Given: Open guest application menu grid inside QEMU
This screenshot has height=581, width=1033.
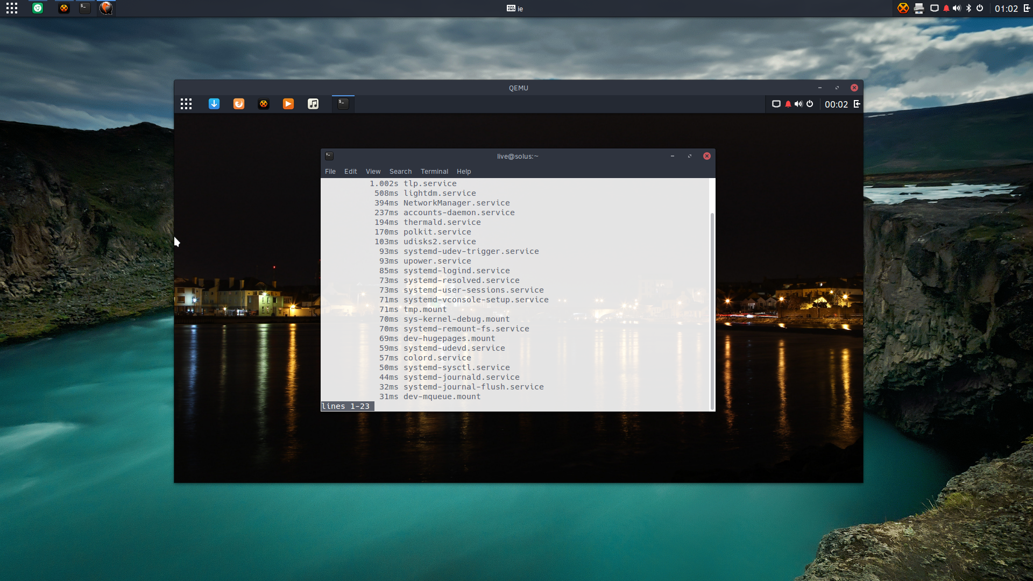Looking at the screenshot, I should (x=186, y=104).
